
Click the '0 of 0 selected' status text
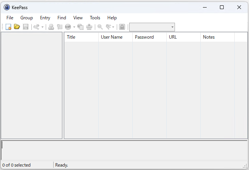[16, 165]
